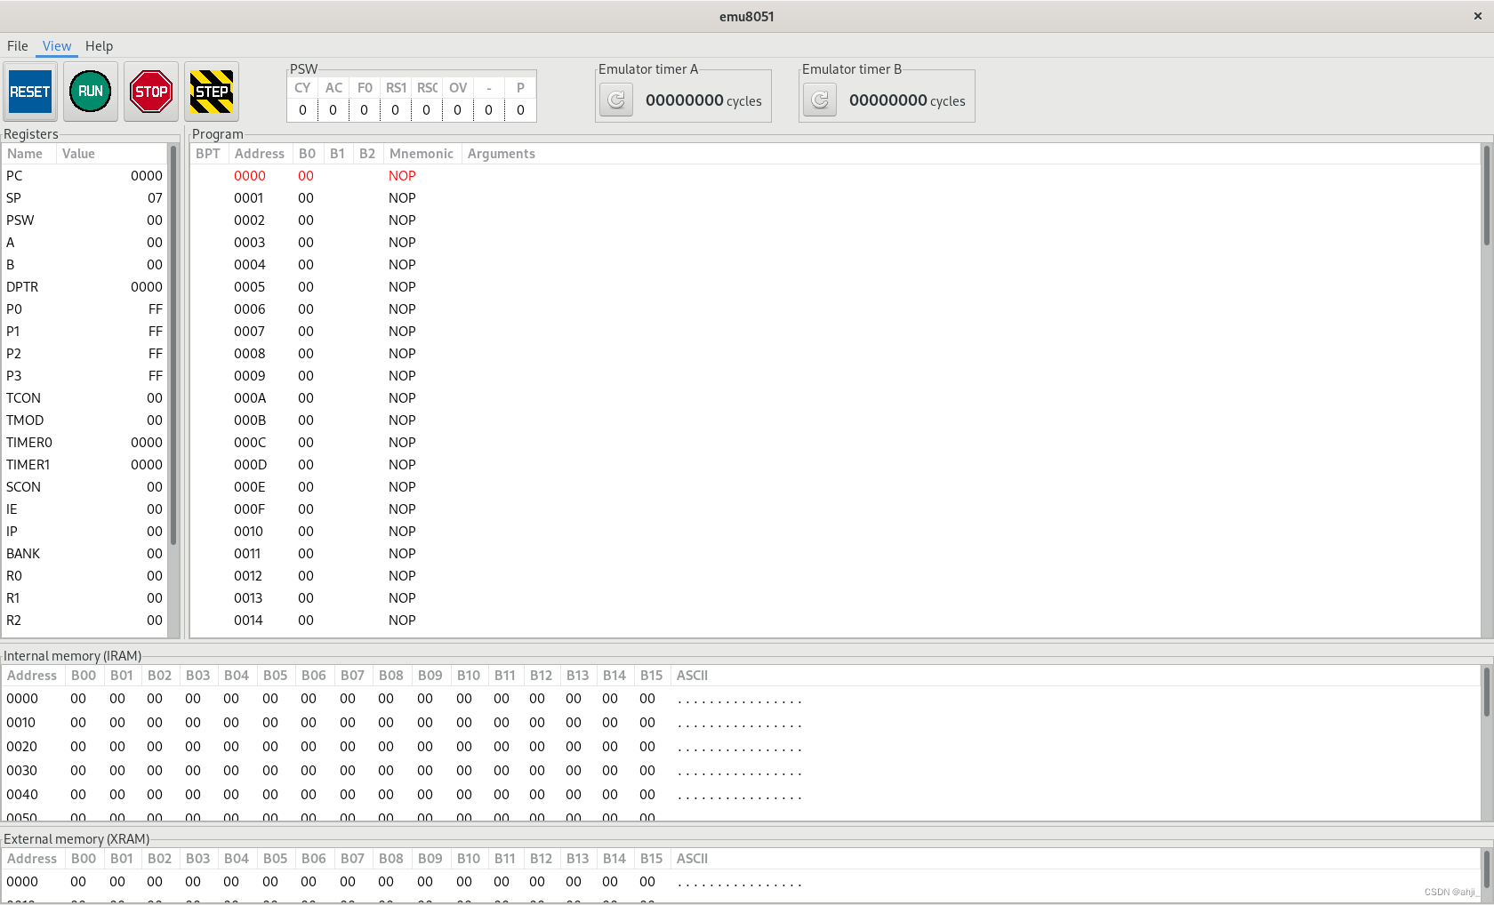Open the View menu
This screenshot has width=1494, height=905.
tap(57, 46)
